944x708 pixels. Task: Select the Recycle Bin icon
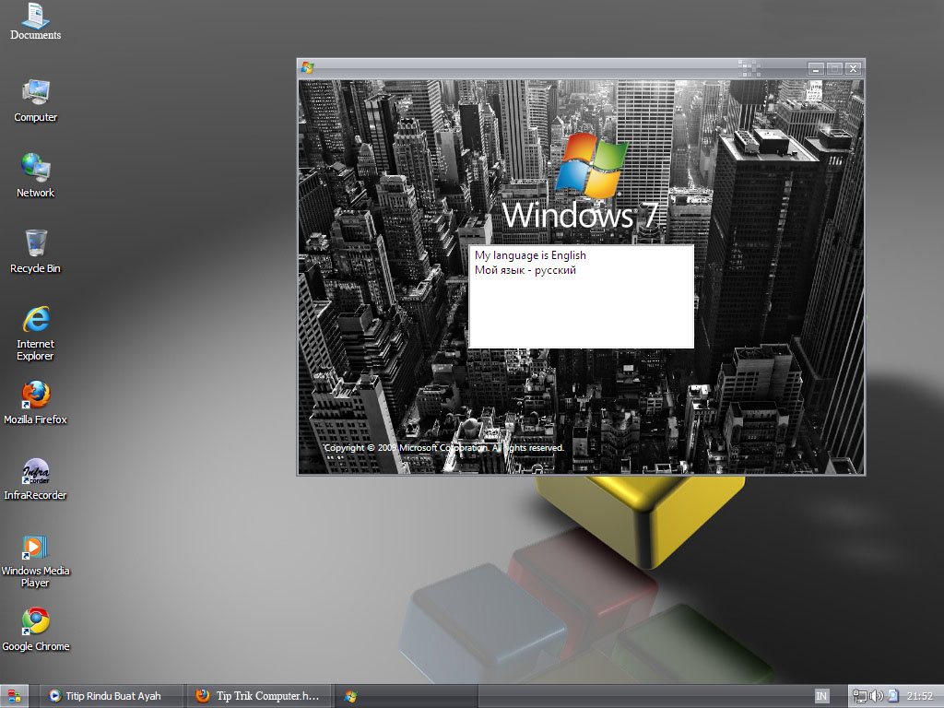[x=36, y=253]
